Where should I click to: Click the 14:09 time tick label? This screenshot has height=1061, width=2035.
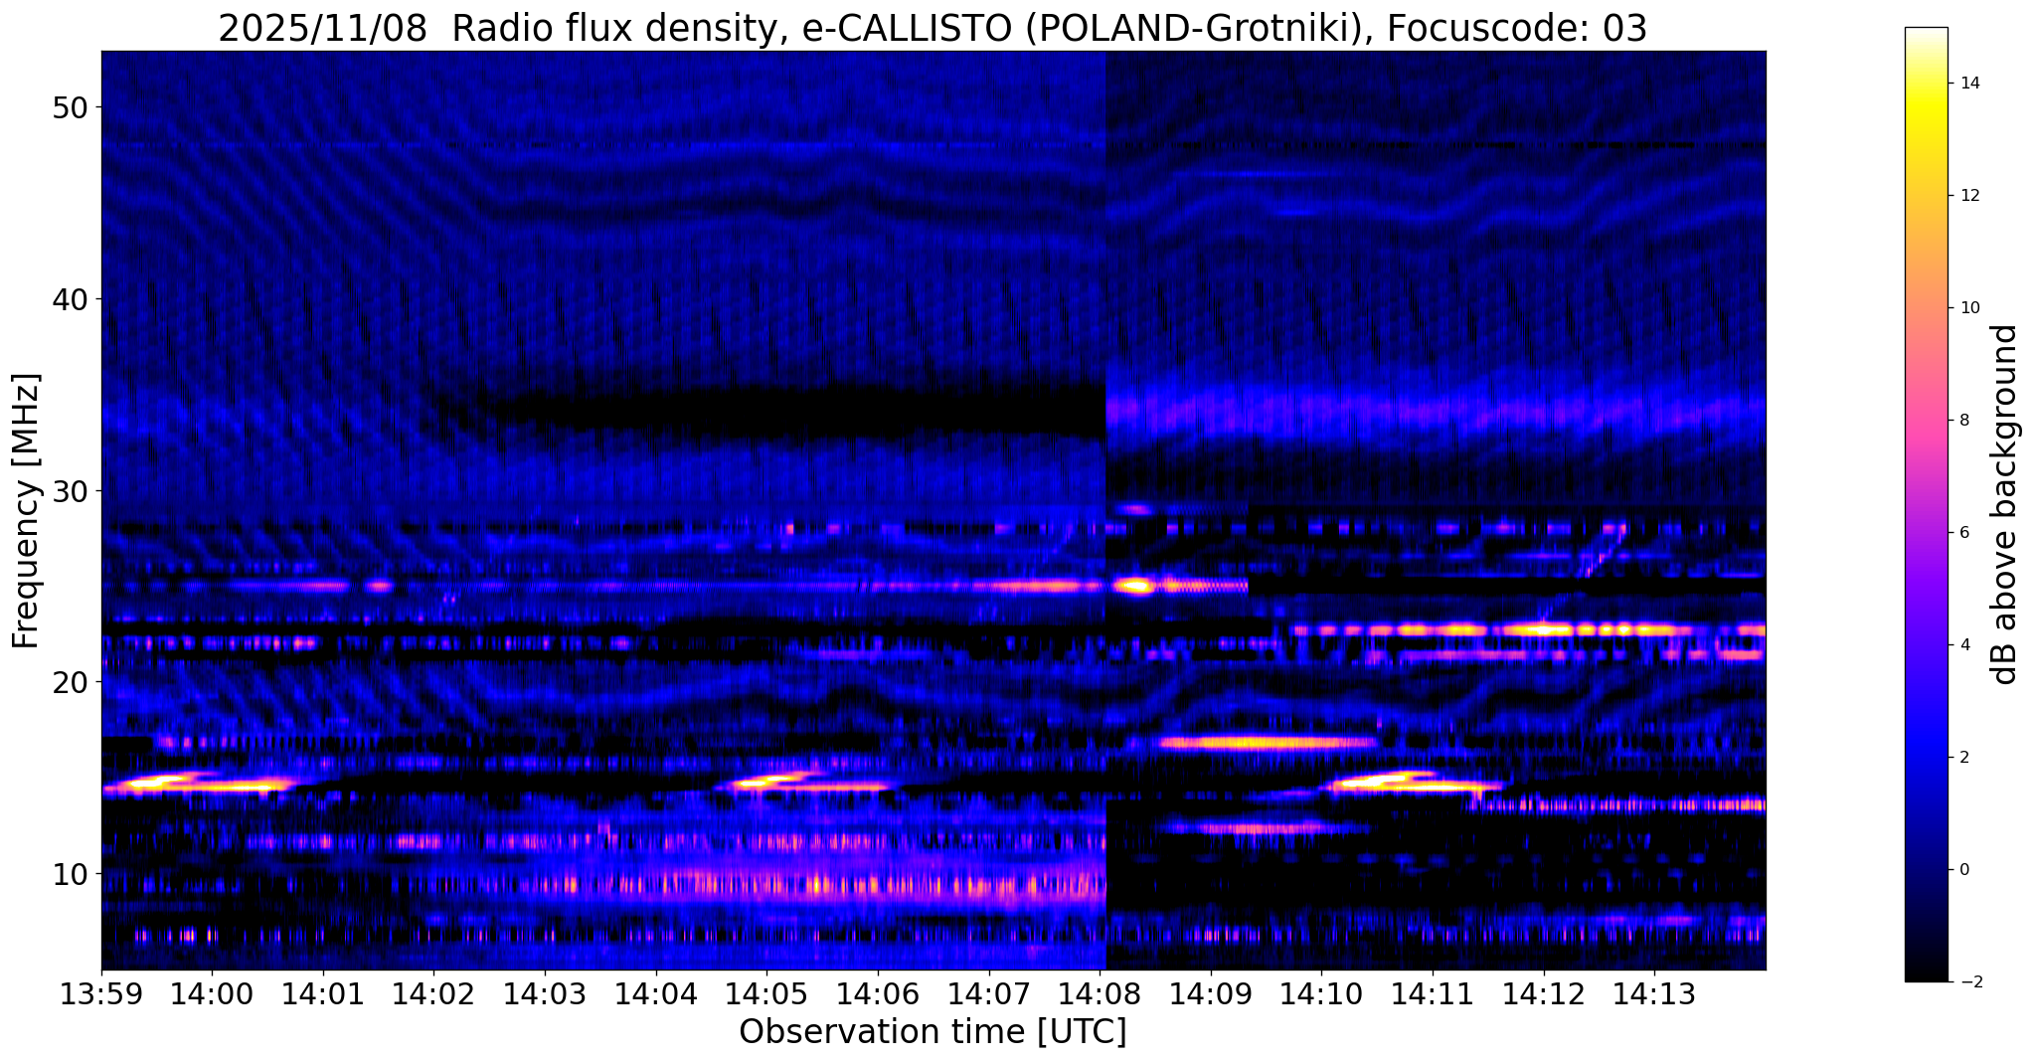pyautogui.click(x=1210, y=994)
